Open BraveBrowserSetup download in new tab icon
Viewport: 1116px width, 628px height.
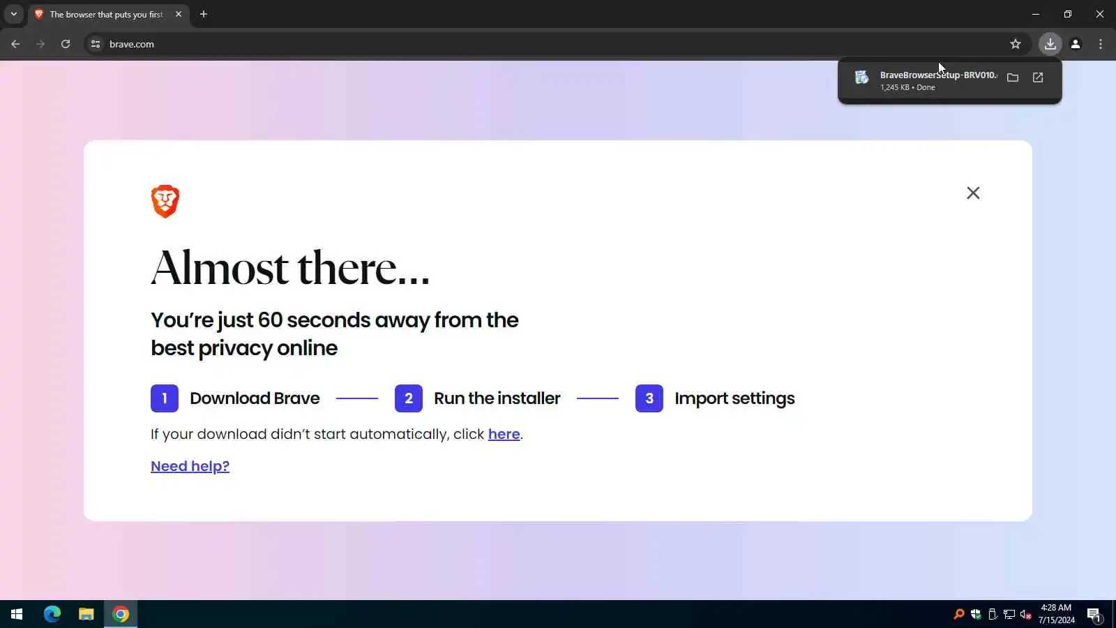coord(1038,77)
